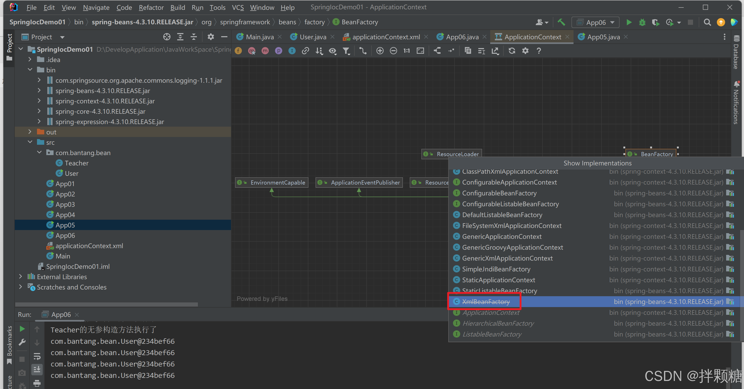744x389 pixels.
Task: Toggle Fields visibility in diagram toolbar
Action: click(x=238, y=51)
